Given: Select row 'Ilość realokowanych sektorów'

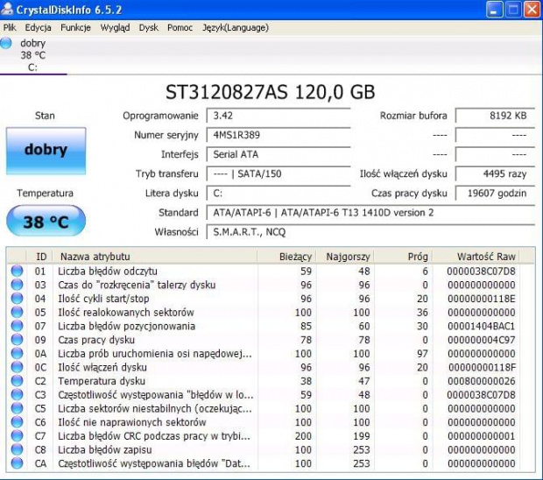Looking at the screenshot, I should click(x=271, y=313).
